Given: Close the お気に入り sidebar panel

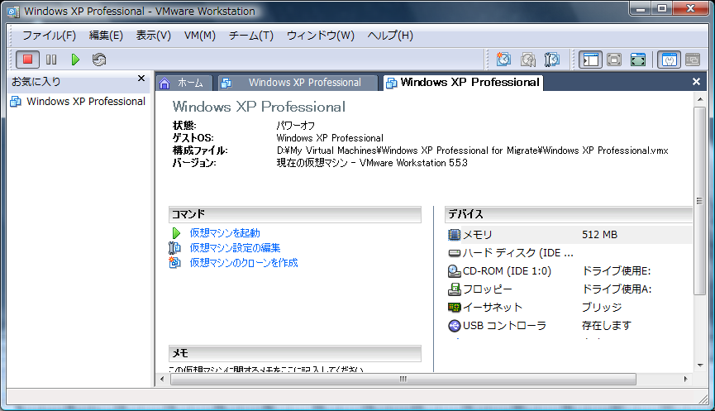Looking at the screenshot, I should point(141,79).
